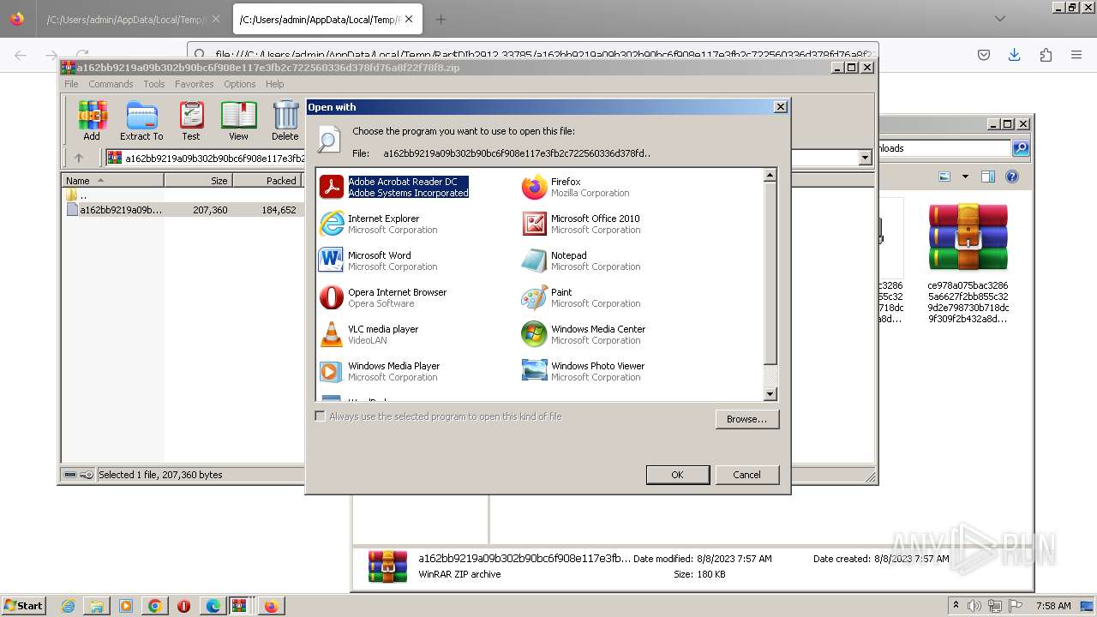This screenshot has height=617, width=1097.
Task: Open WinRAR File menu
Action: click(72, 84)
